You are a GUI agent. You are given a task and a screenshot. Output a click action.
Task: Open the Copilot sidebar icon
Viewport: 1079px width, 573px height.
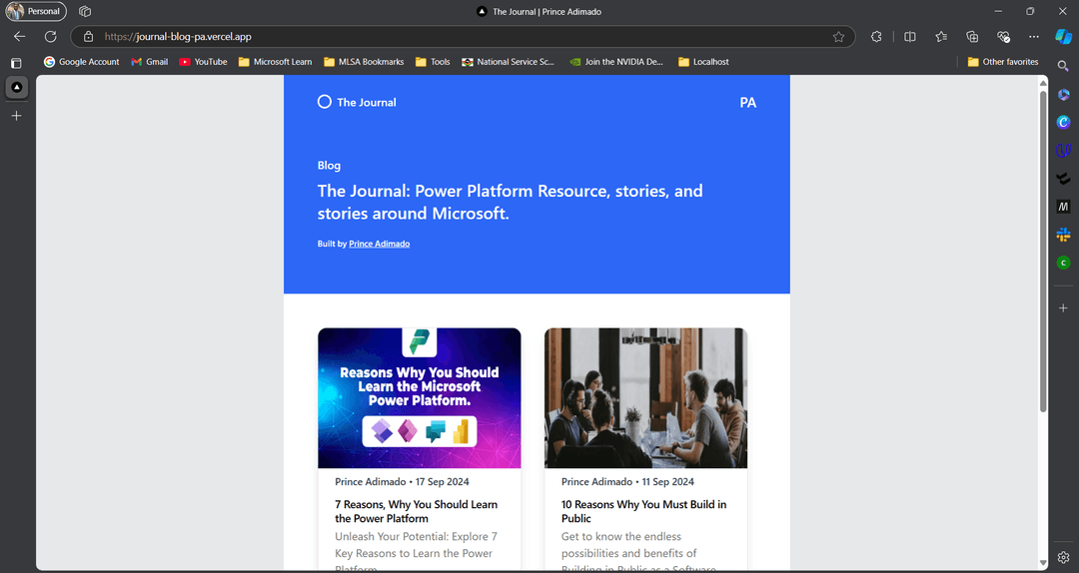(1064, 37)
